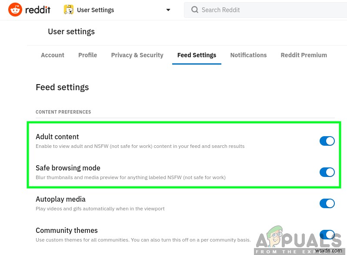The height and width of the screenshot is (255, 347).
Task: Select the Feed Settings tab
Action: click(x=197, y=55)
